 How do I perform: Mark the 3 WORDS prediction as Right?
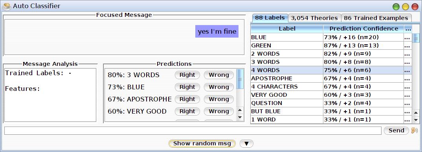[x=187, y=75]
